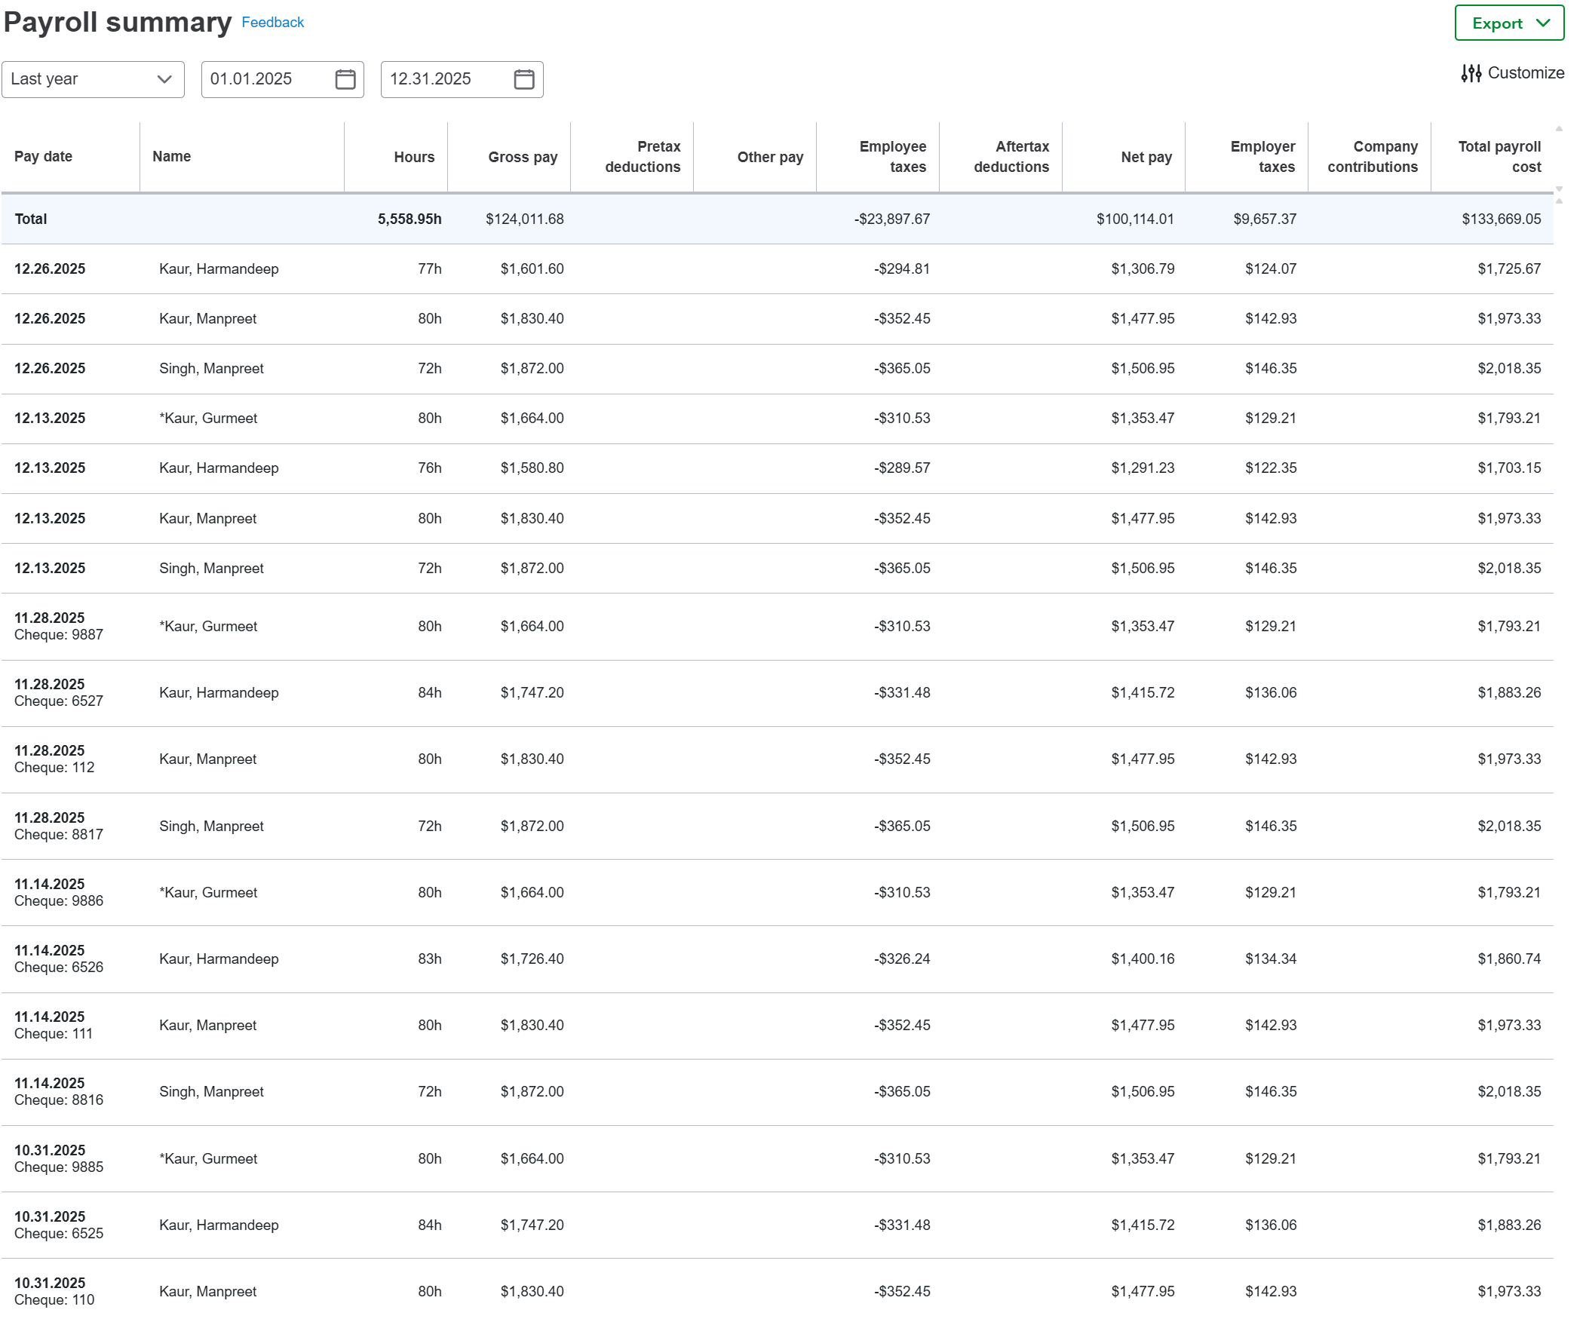Image resolution: width=1583 pixels, height=1322 pixels.
Task: Sort by the Pay date column header
Action: pyautogui.click(x=43, y=157)
